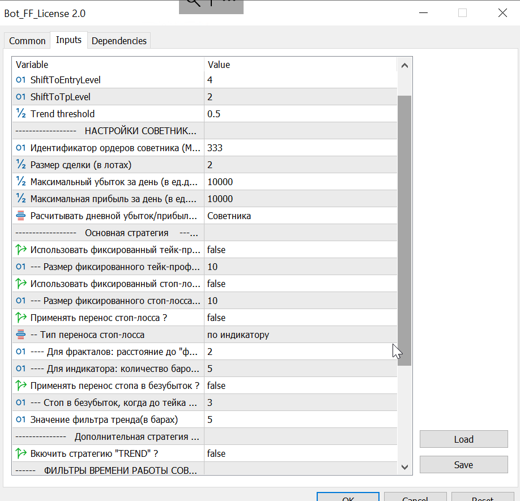
Task: Select the ФИЛЬТРЫ ВРЕМЕНИ РАБОТЫ row
Action: (204, 469)
